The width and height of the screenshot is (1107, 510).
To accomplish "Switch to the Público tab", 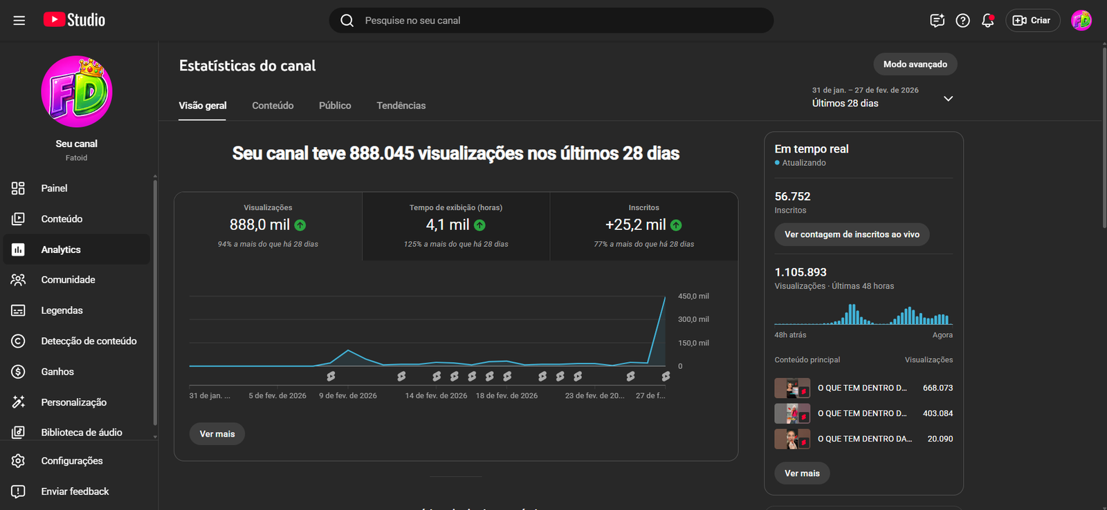I will (335, 106).
